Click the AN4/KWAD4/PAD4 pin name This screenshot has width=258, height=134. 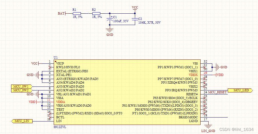(x=70, y=83)
